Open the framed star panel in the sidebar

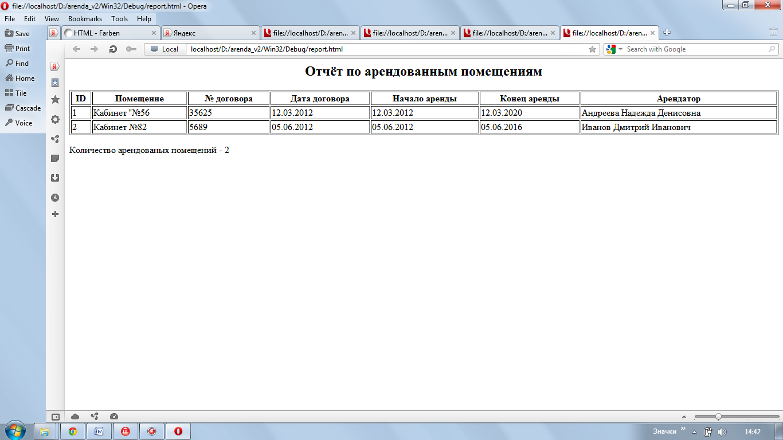55,82
